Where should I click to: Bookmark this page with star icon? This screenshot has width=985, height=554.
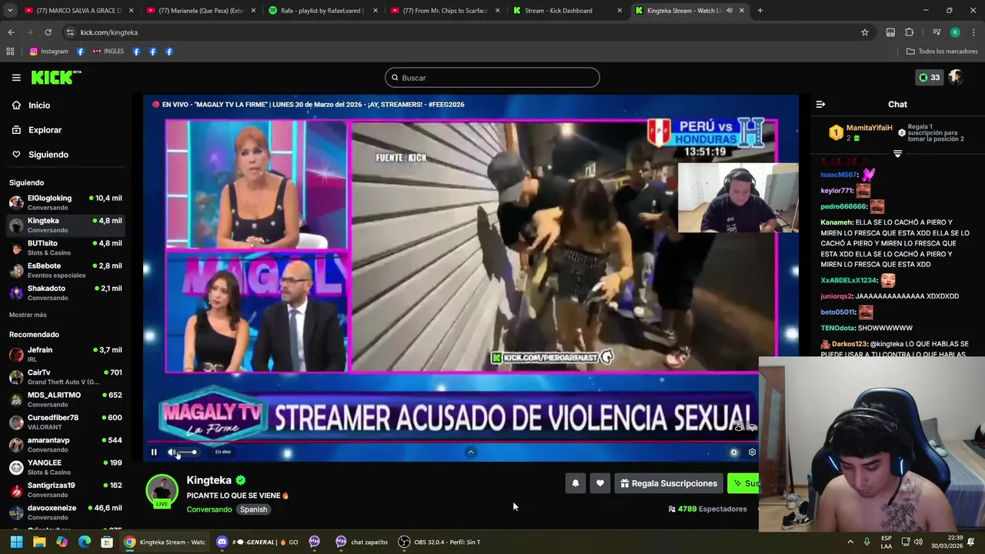[865, 32]
